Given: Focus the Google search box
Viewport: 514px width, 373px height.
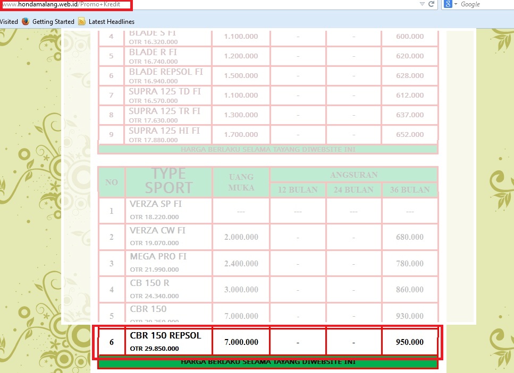Looking at the screenshot, I should [484, 4].
